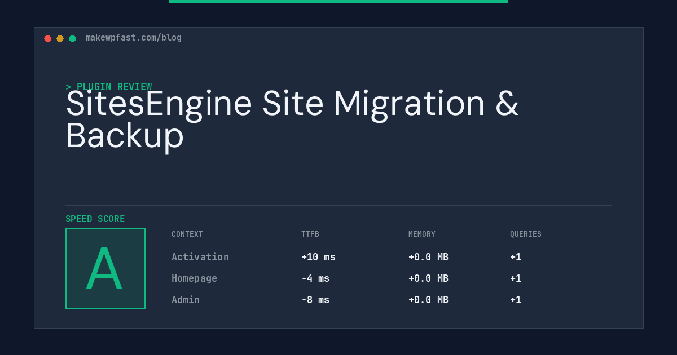Click the MEMORY column header
Image resolution: width=677 pixels, height=355 pixels.
point(422,234)
